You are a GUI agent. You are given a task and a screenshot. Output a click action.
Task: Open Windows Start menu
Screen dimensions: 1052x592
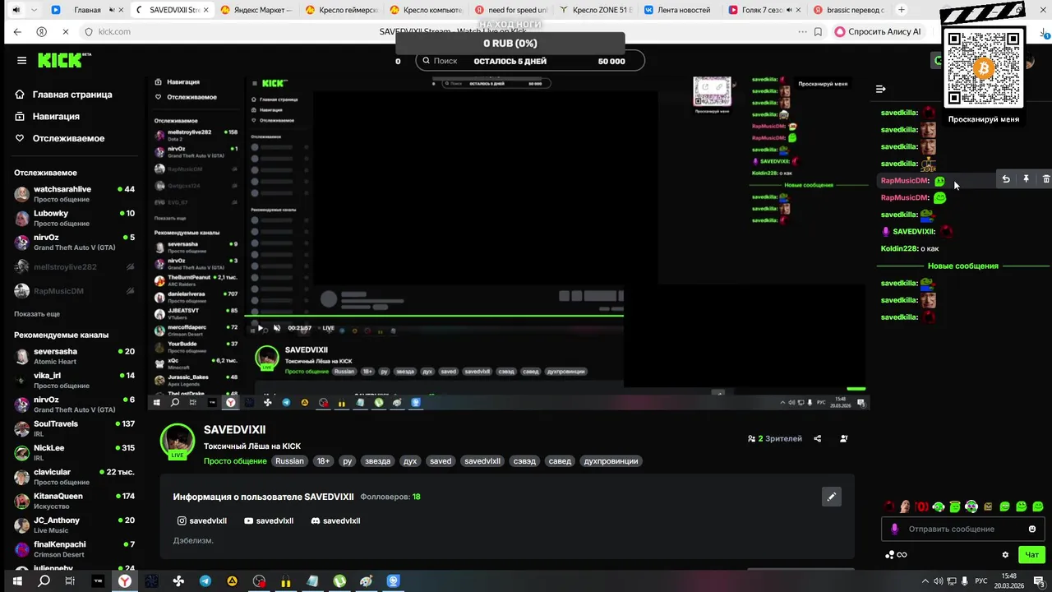[x=18, y=581]
